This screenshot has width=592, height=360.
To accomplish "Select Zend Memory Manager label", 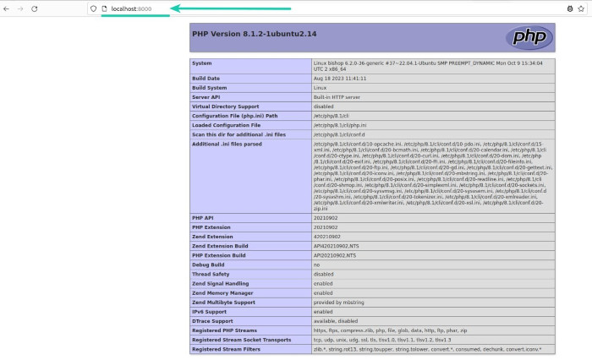I will (x=222, y=293).
